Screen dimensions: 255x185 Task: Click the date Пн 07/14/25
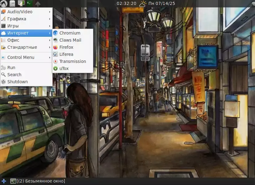coord(162,3)
